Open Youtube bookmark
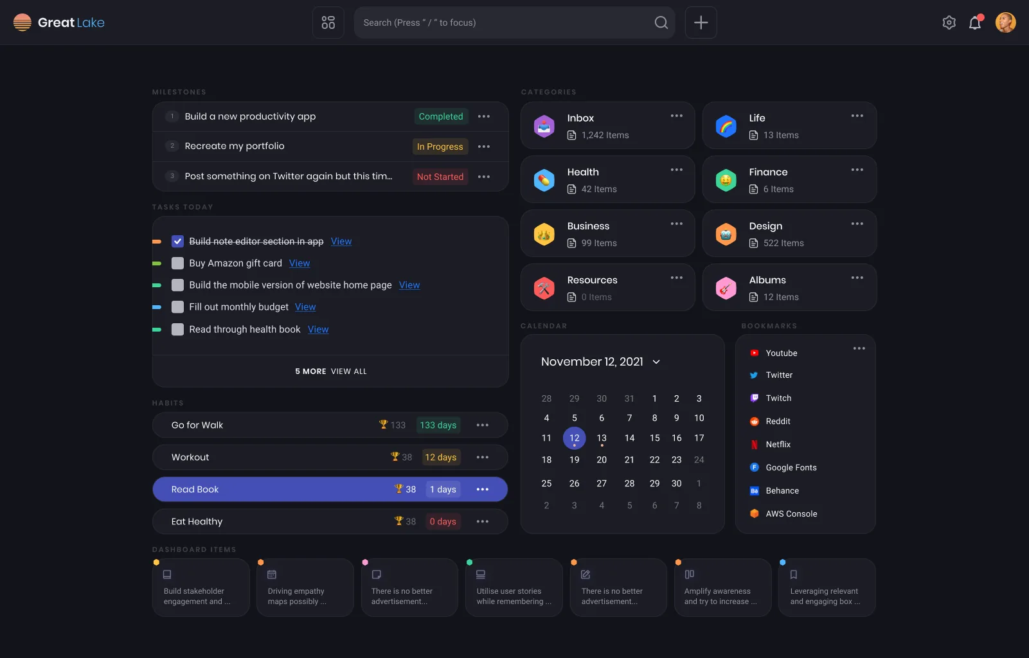This screenshot has height=658, width=1029. click(774, 353)
